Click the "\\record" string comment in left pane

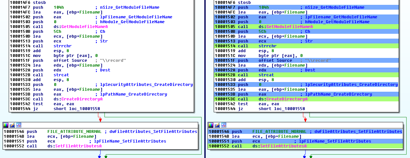pos(113,60)
